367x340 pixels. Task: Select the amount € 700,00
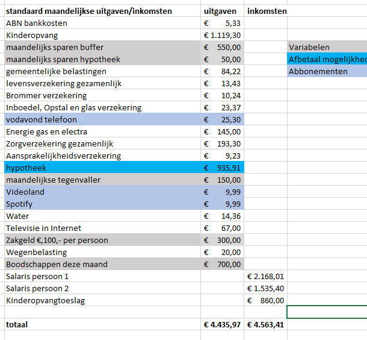(x=222, y=265)
